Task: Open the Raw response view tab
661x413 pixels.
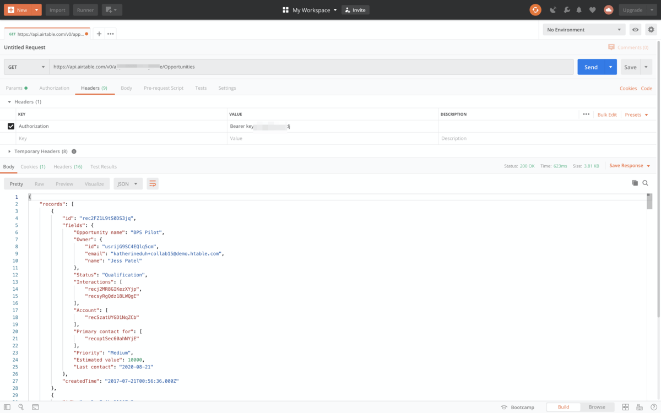Action: (x=39, y=184)
